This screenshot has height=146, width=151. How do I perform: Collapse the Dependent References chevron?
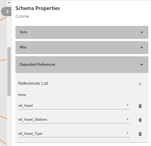tap(142, 65)
